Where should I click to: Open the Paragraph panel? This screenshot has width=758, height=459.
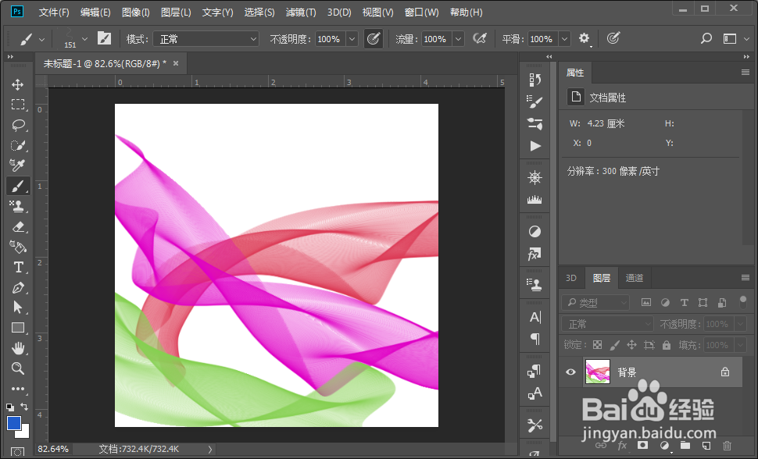535,338
